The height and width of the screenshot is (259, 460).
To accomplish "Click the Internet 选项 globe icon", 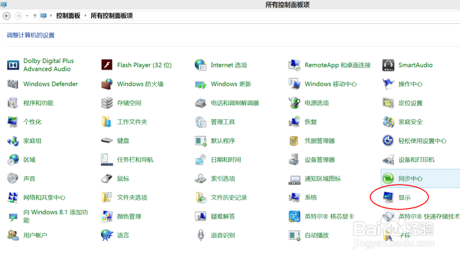I will pyautogui.click(x=201, y=65).
